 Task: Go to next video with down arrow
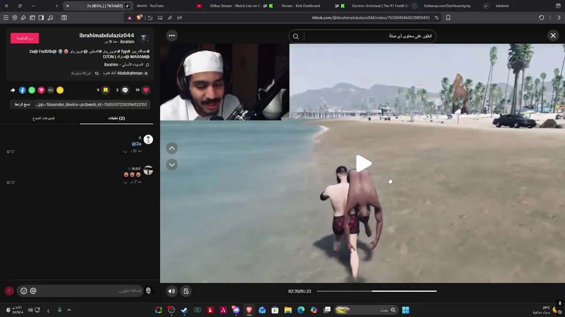tap(172, 165)
